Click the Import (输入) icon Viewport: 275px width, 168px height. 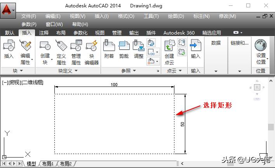click(x=195, y=45)
